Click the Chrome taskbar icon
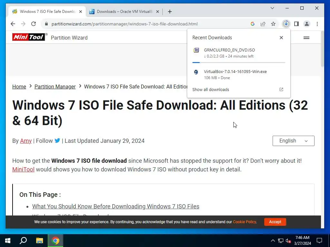 click(55, 241)
